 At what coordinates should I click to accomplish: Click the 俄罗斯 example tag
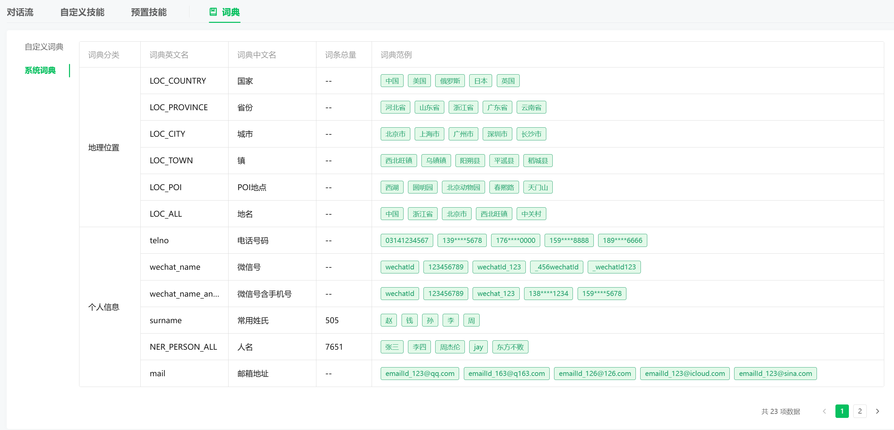[x=450, y=81]
